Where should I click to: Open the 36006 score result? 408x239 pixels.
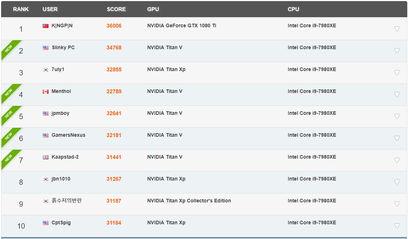point(114,26)
